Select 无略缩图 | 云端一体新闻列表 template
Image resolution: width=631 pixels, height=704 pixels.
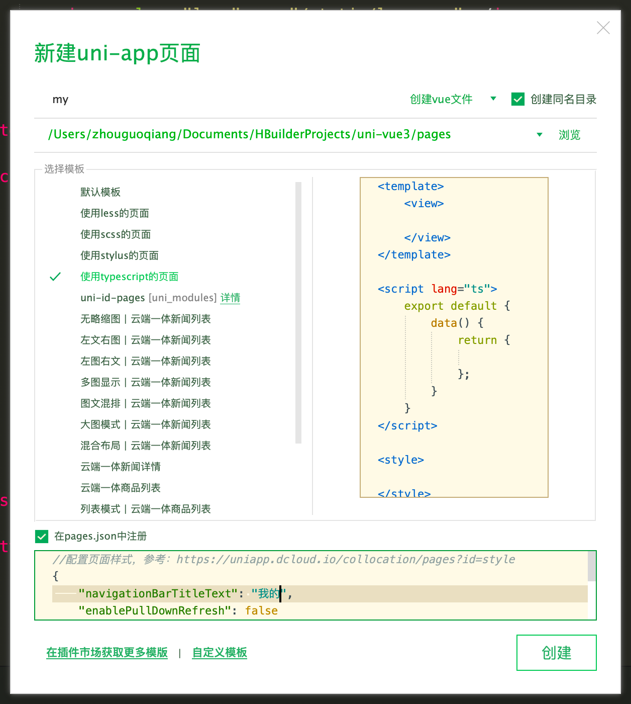pos(146,319)
